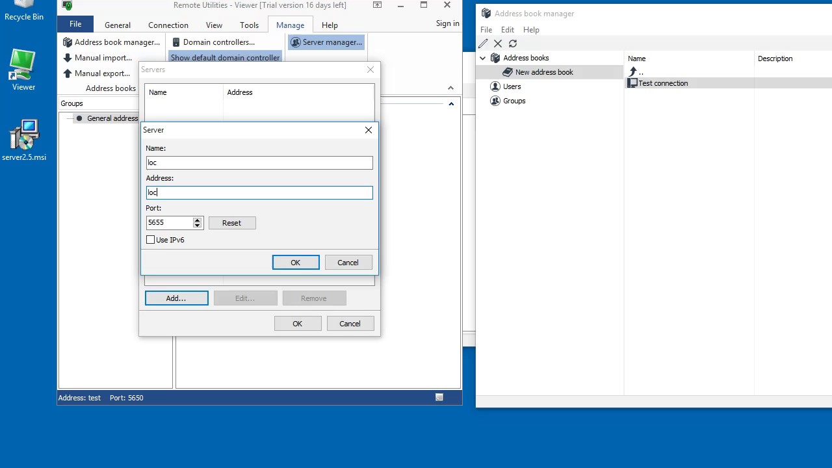Click into the server Name field
The image size is (832, 468).
(259, 162)
